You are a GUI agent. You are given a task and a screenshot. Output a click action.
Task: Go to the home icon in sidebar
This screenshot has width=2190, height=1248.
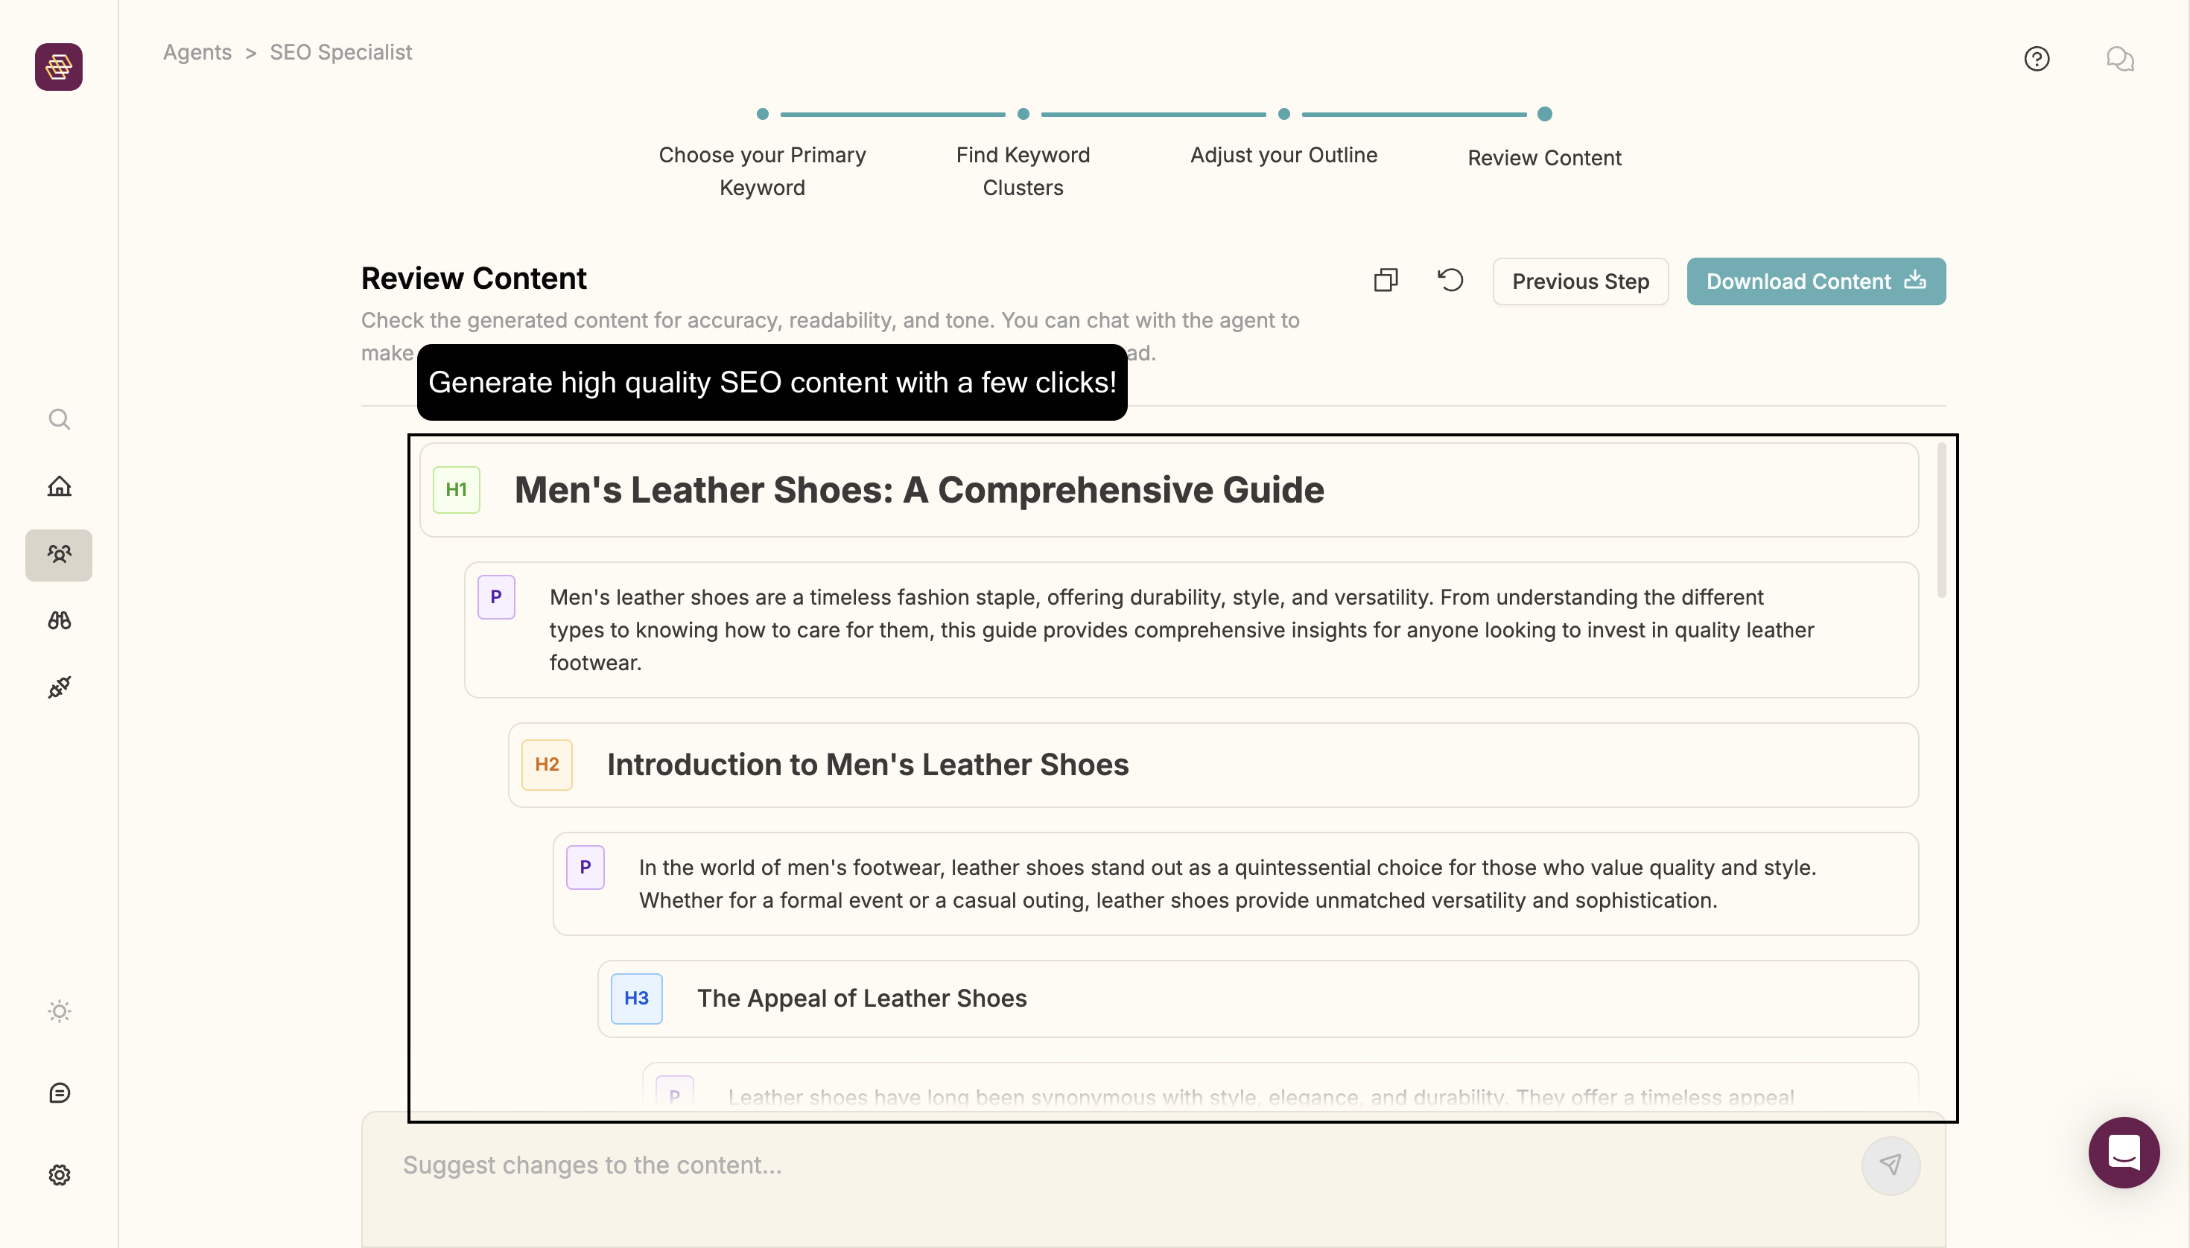[59, 486]
